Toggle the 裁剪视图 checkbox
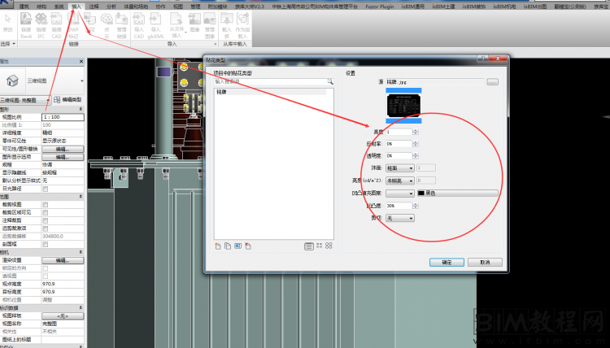Image resolution: width=610 pixels, height=348 pixels. click(x=46, y=202)
